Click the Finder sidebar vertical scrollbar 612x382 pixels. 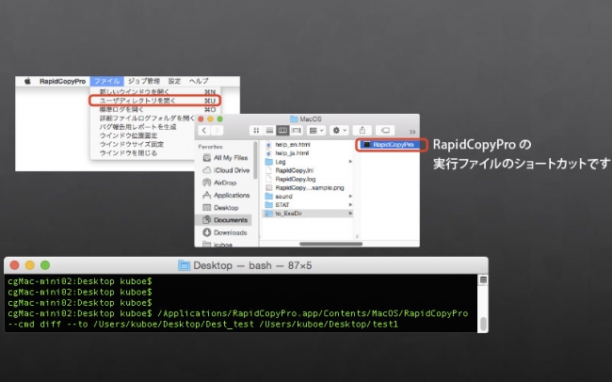(255, 160)
